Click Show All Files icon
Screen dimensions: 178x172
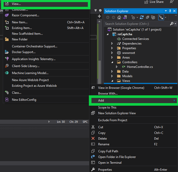click(x=153, y=17)
